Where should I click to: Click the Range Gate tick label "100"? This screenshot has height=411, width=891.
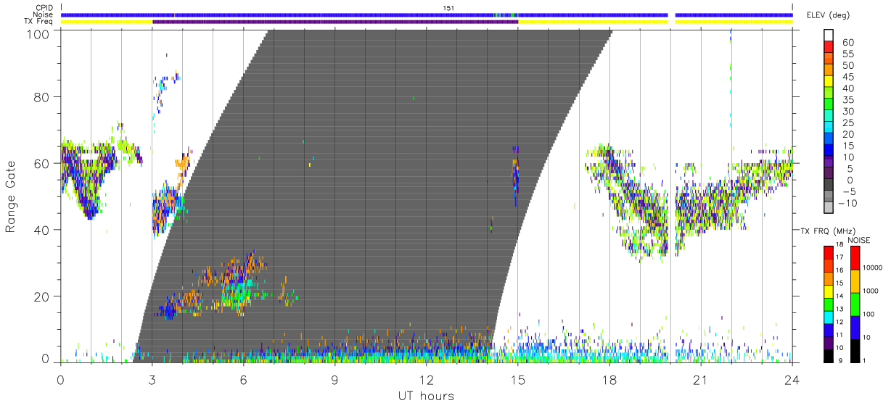39,33
